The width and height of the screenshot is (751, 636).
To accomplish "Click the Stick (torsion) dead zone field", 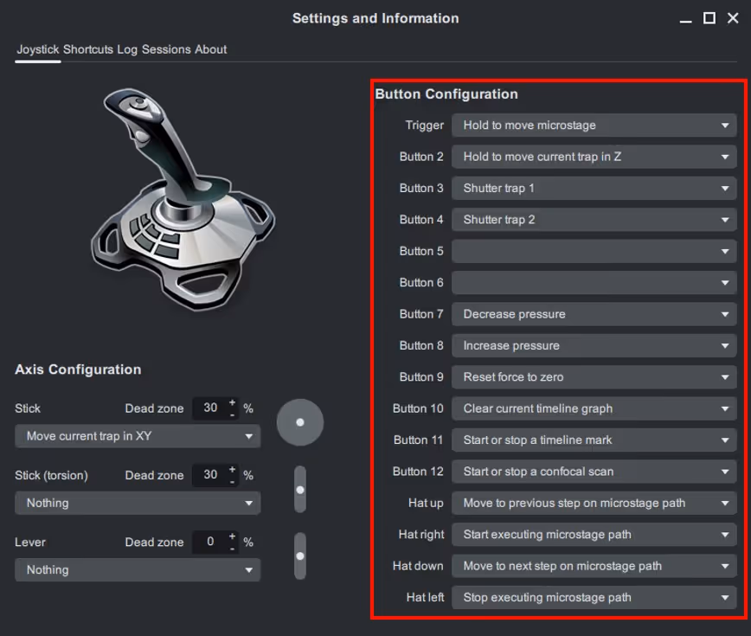I will 209,475.
